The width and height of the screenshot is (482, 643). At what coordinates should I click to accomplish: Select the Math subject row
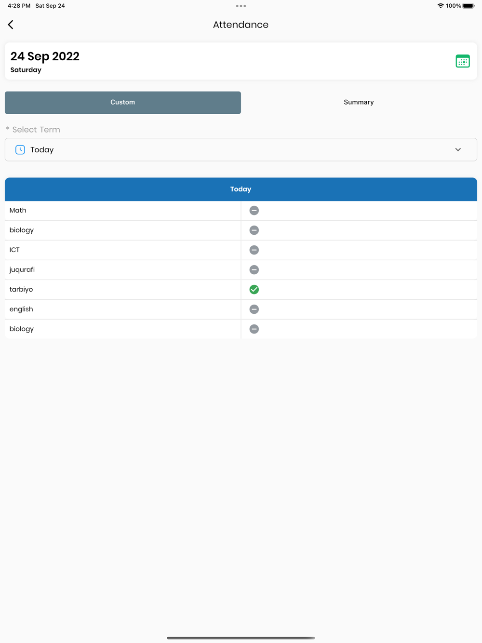(241, 211)
